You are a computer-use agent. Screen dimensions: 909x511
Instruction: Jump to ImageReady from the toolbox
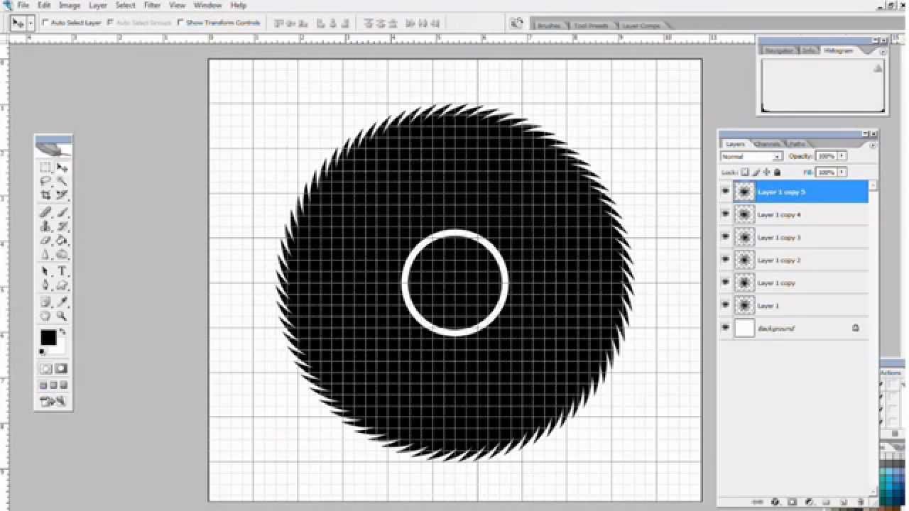tap(53, 402)
